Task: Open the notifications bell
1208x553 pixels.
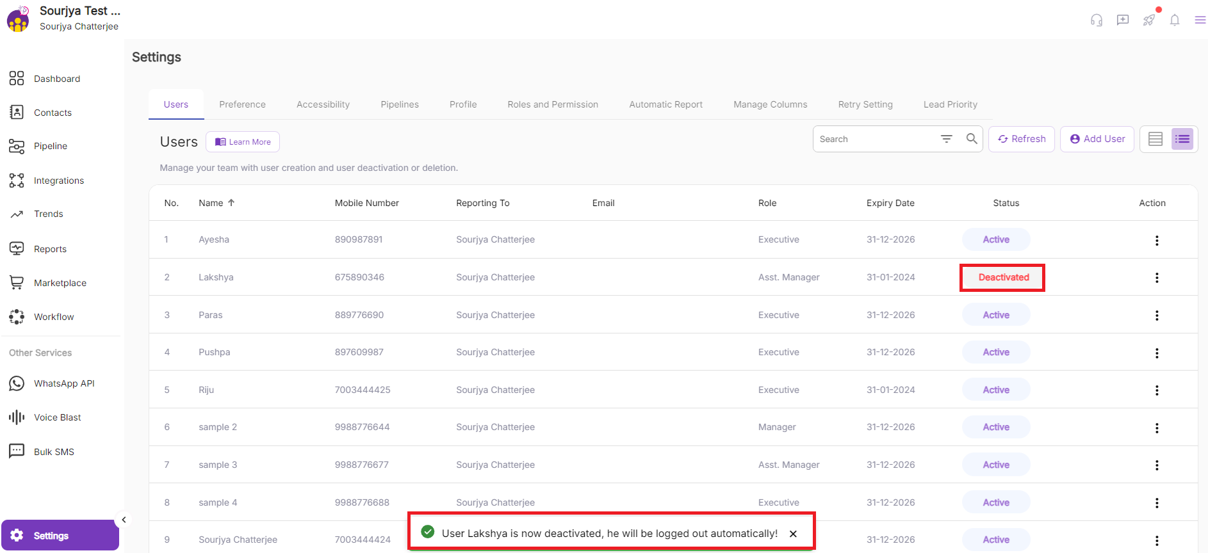Action: tap(1174, 20)
